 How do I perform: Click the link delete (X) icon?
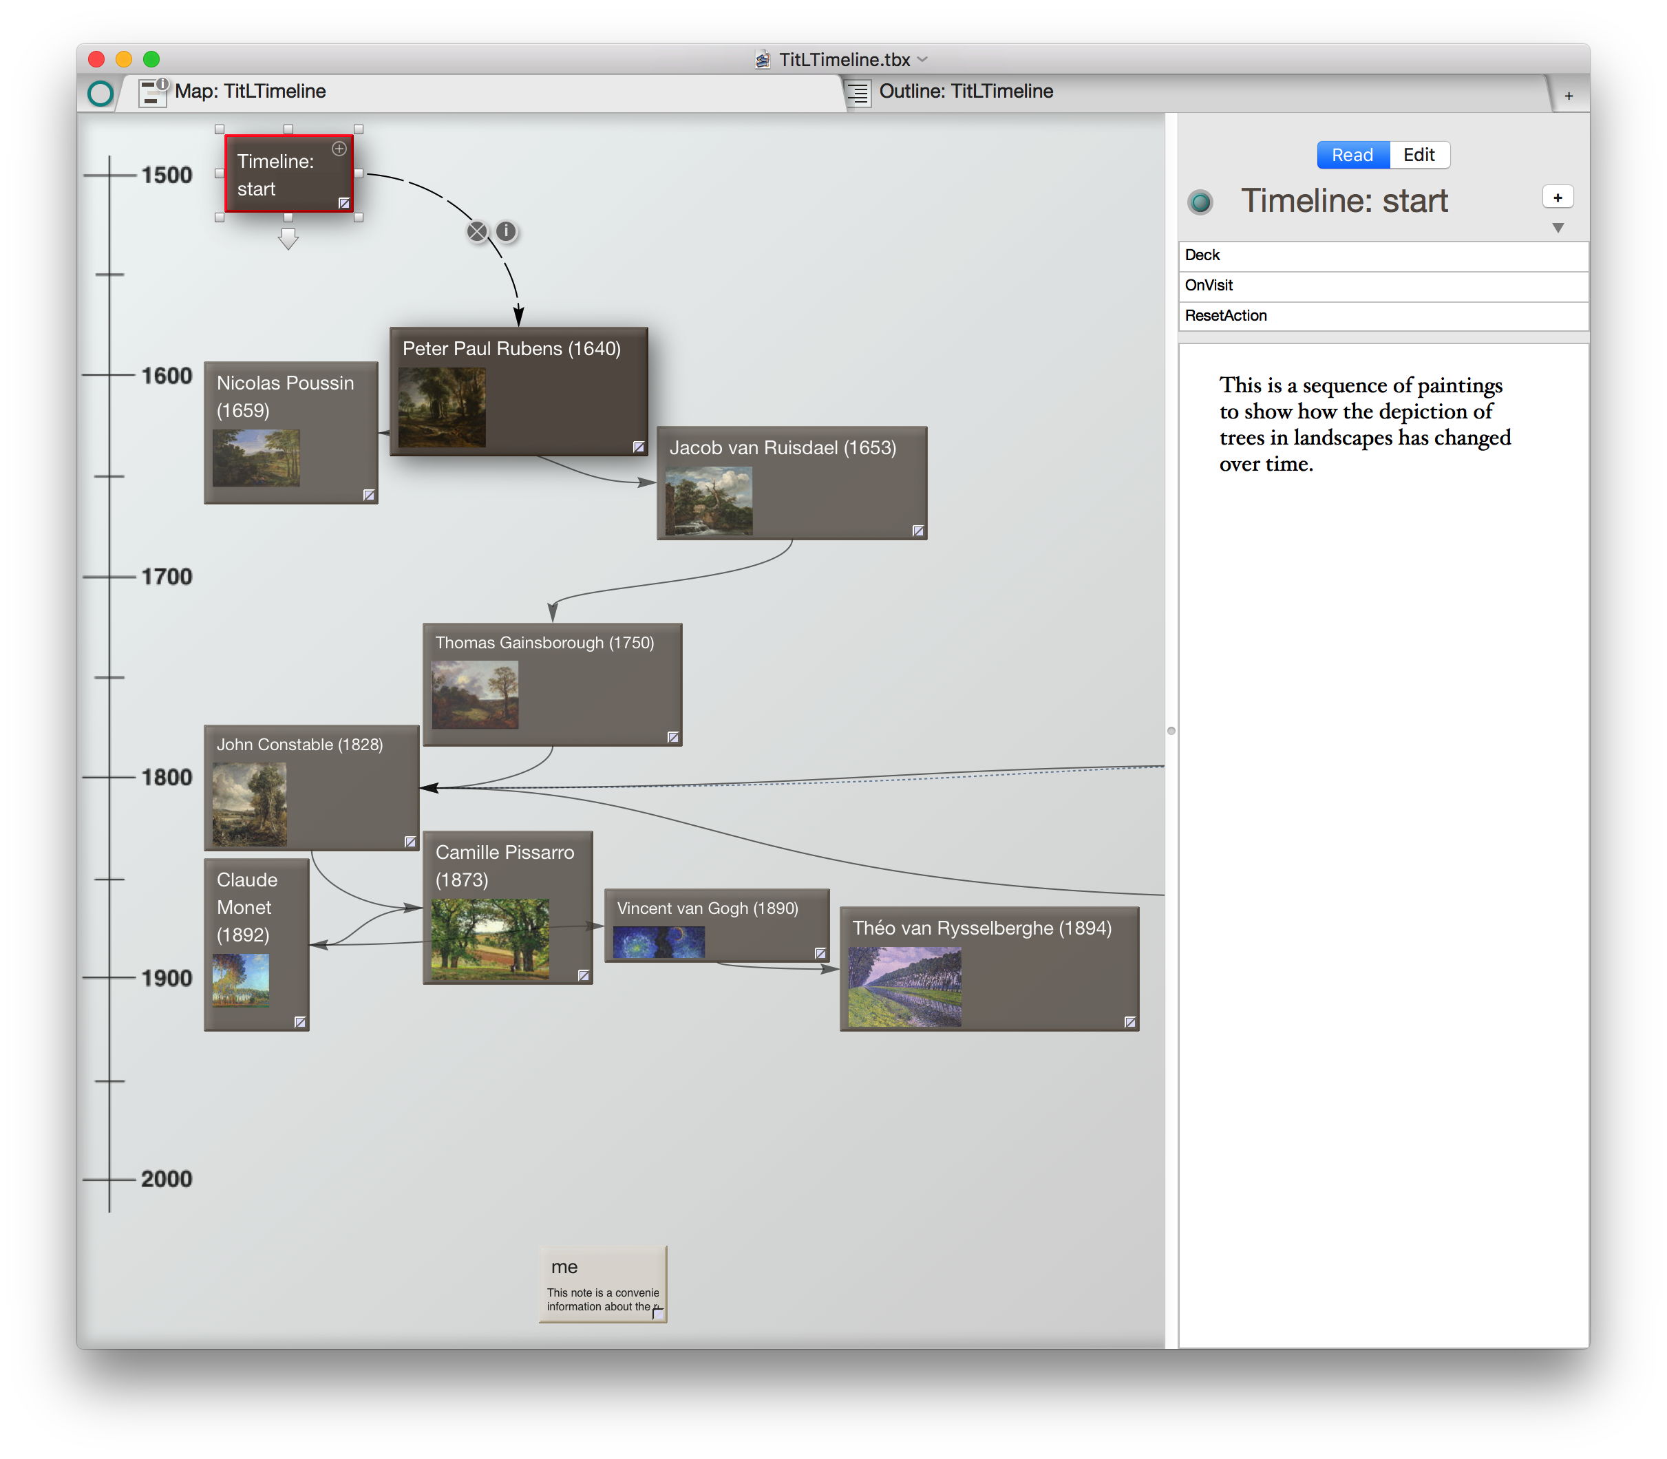(477, 232)
